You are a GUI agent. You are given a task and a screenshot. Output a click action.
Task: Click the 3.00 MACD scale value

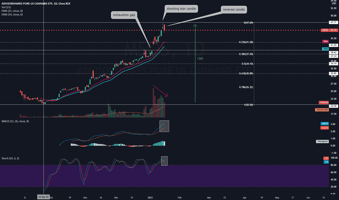click(333, 124)
